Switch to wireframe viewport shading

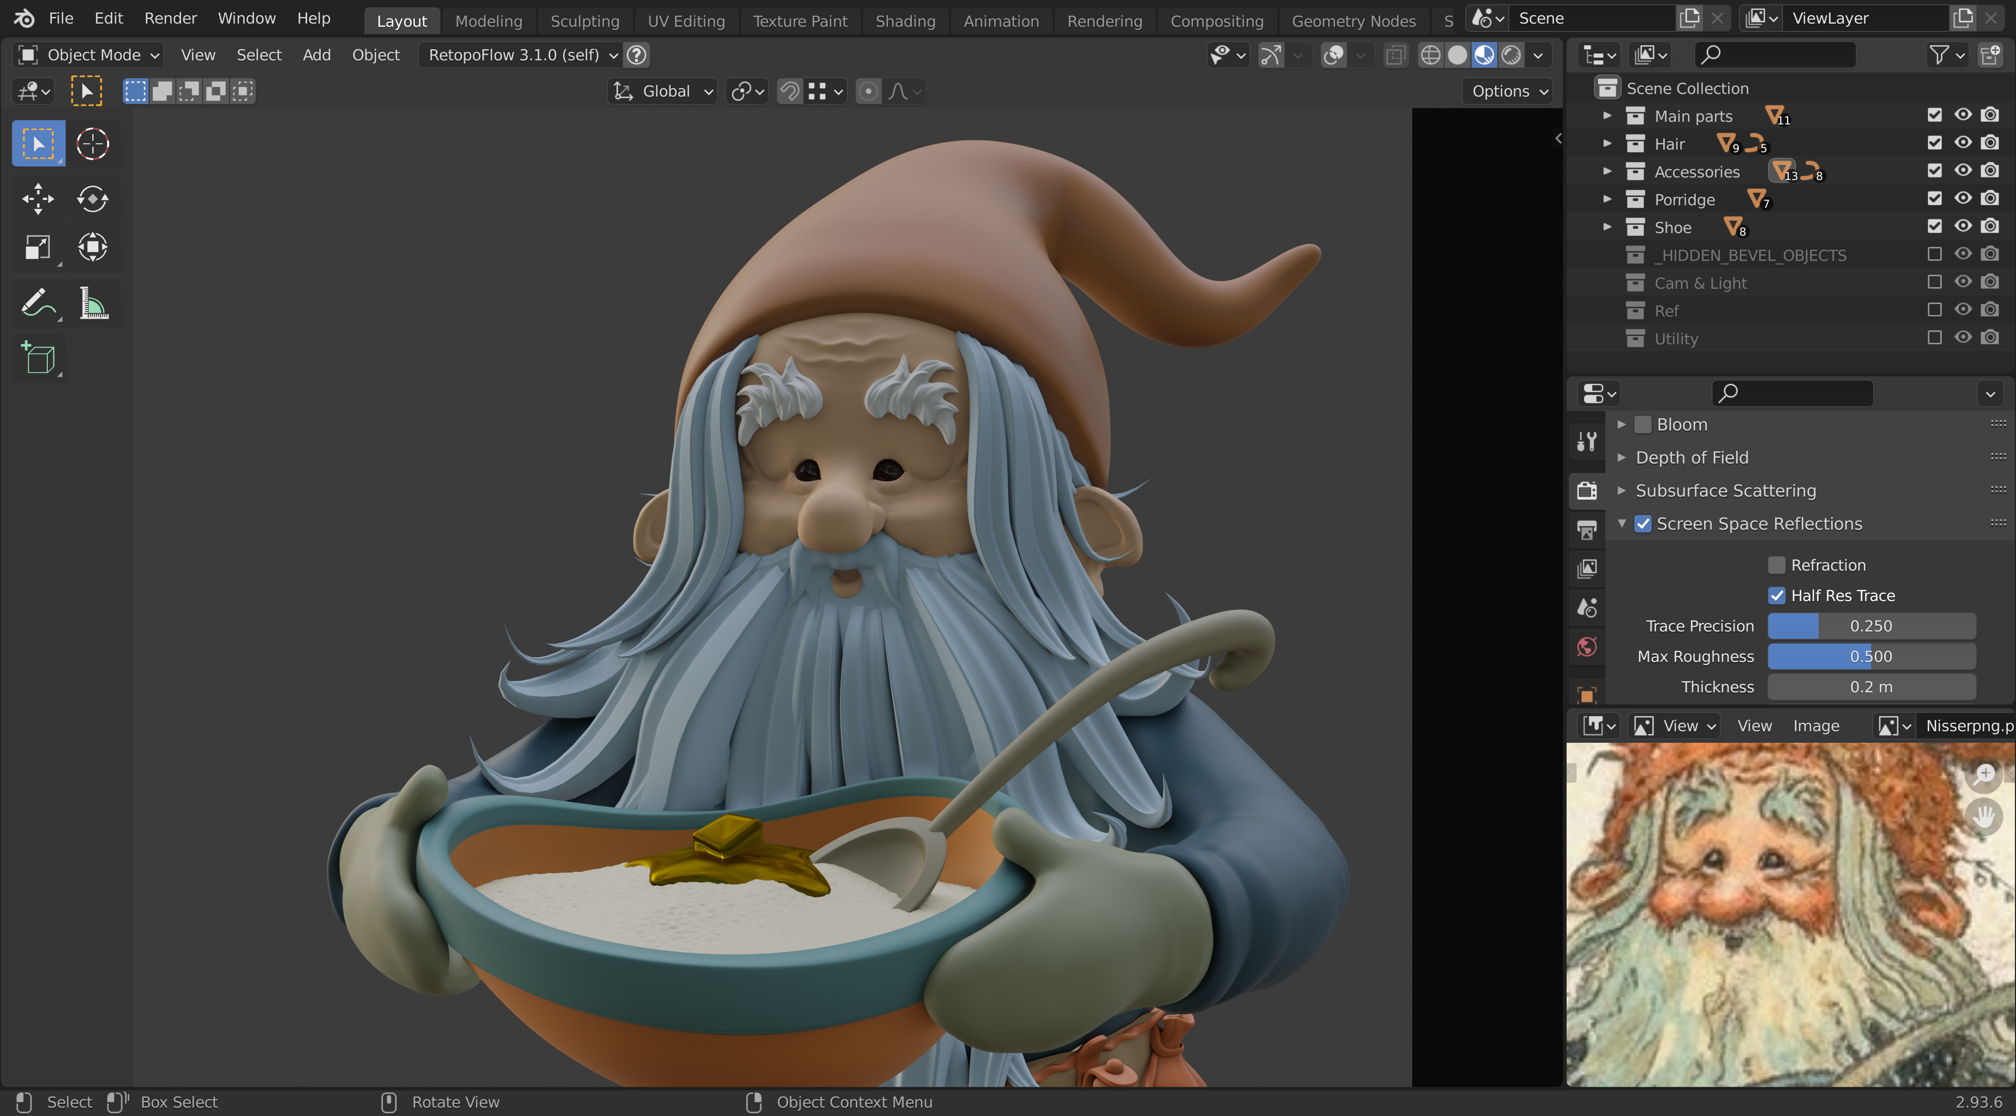[1430, 55]
